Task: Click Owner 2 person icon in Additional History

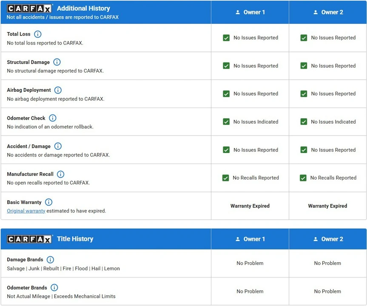Action: coord(316,12)
